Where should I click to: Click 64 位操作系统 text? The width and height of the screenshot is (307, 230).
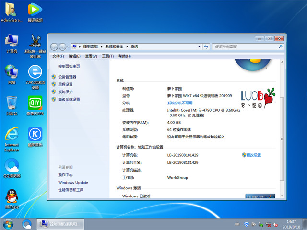pos(179,130)
